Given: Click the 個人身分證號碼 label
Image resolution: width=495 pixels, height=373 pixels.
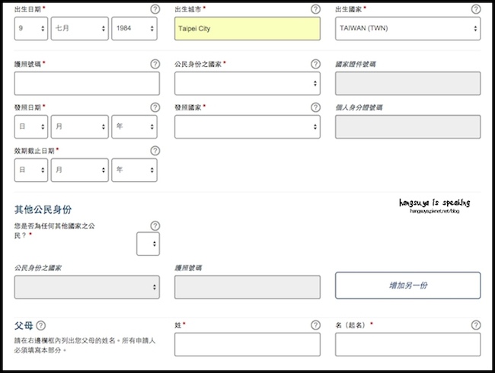Looking at the screenshot, I should [359, 107].
